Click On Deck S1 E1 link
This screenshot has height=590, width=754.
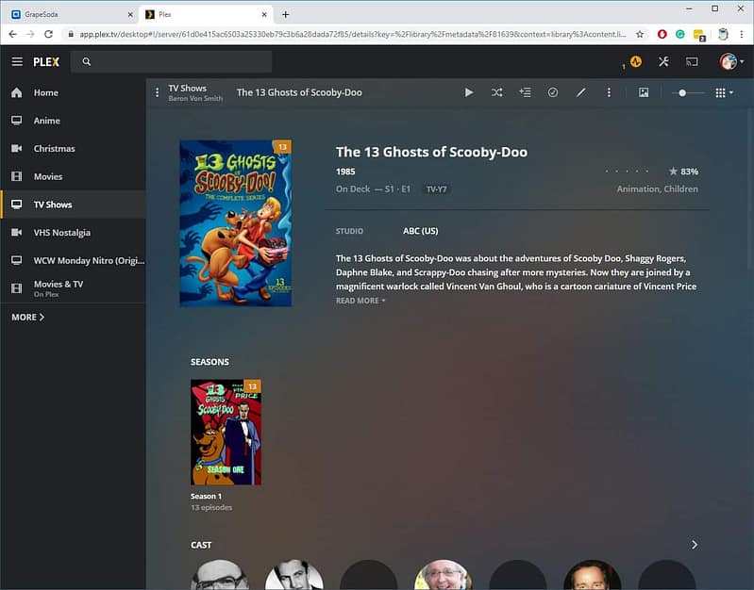pyautogui.click(x=373, y=189)
